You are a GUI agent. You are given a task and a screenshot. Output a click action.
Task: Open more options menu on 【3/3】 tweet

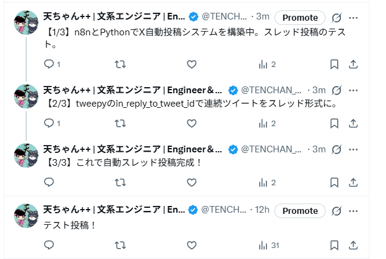tap(353, 149)
